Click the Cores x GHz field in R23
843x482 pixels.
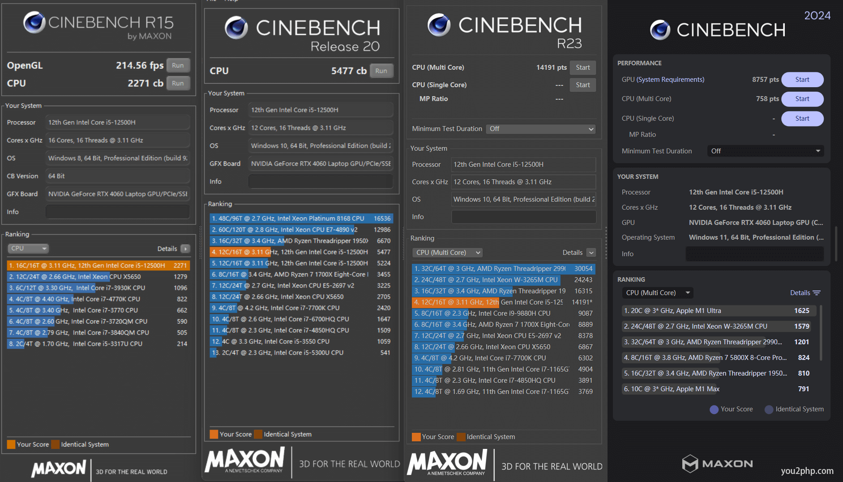(524, 182)
